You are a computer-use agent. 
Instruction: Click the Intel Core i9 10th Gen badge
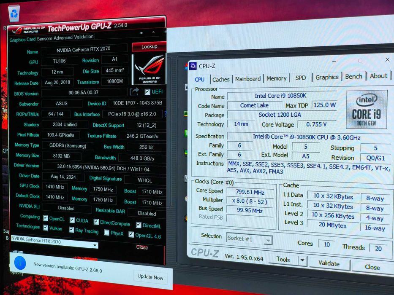click(x=367, y=109)
